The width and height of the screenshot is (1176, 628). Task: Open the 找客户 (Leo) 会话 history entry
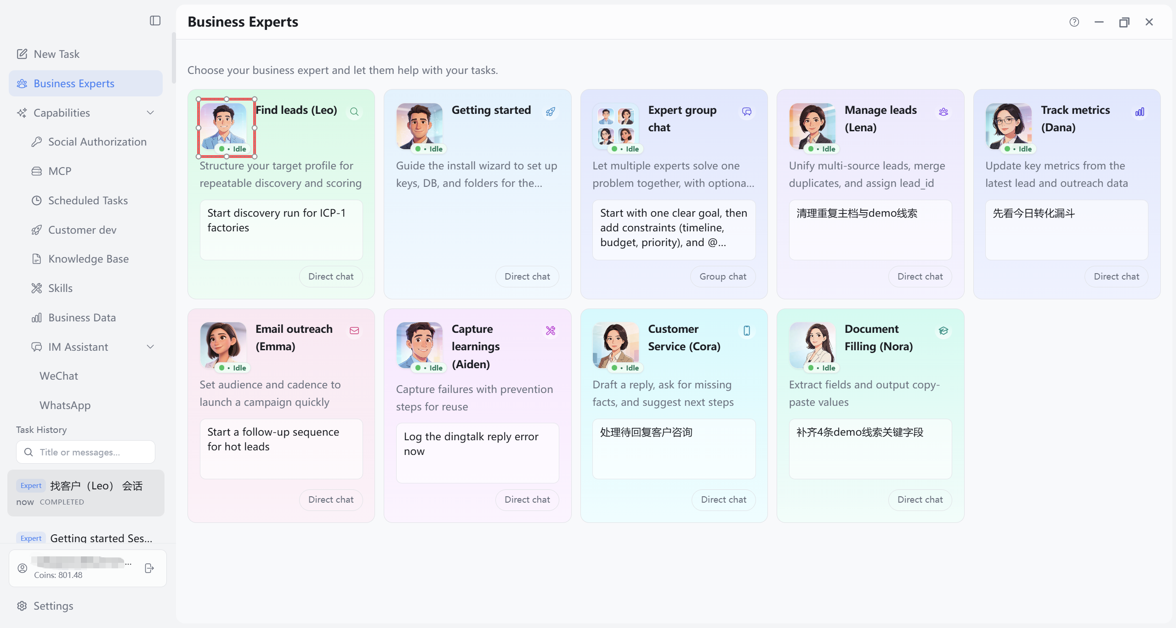(x=85, y=493)
